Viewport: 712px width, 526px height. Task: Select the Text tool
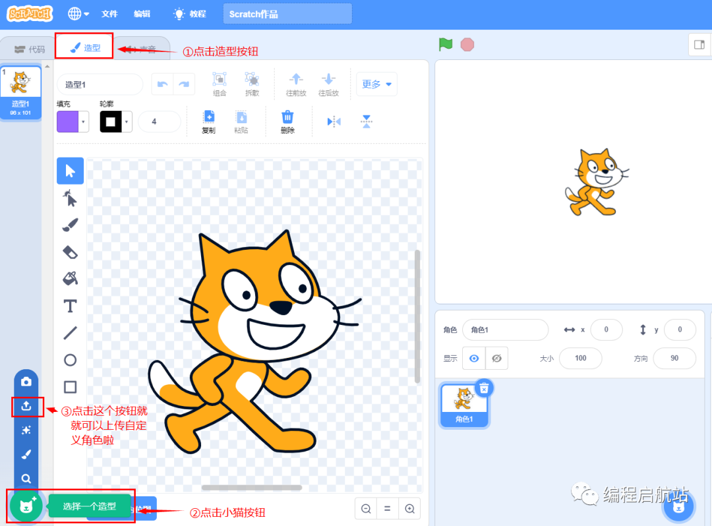click(70, 305)
